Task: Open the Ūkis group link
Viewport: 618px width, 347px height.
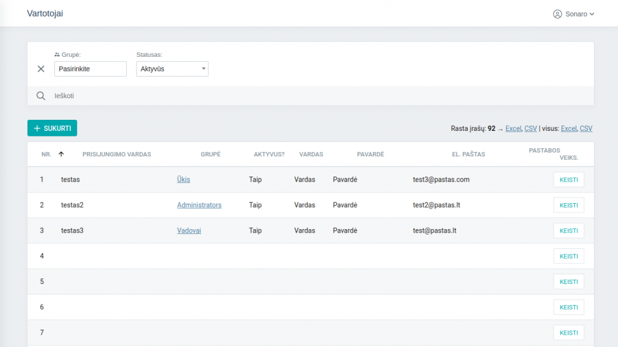Action: (184, 180)
